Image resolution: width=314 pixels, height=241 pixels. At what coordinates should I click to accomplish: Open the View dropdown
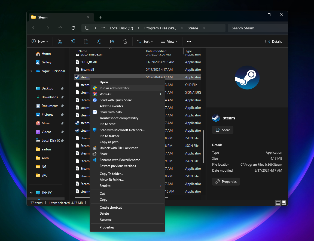[x=169, y=41]
